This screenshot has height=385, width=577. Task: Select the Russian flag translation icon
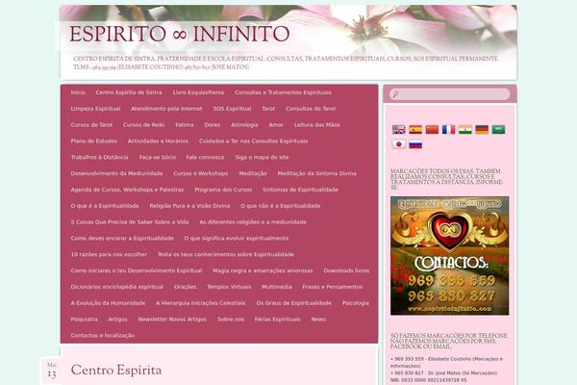click(x=415, y=144)
